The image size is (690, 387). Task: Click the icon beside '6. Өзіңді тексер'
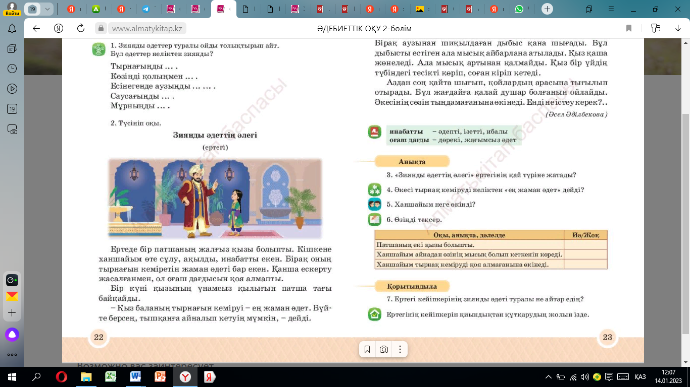[374, 220]
